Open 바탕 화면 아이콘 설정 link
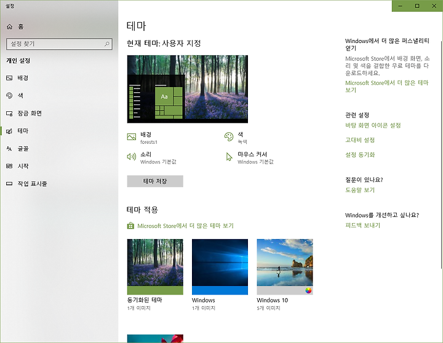This screenshot has height=343, width=443. coord(373,125)
